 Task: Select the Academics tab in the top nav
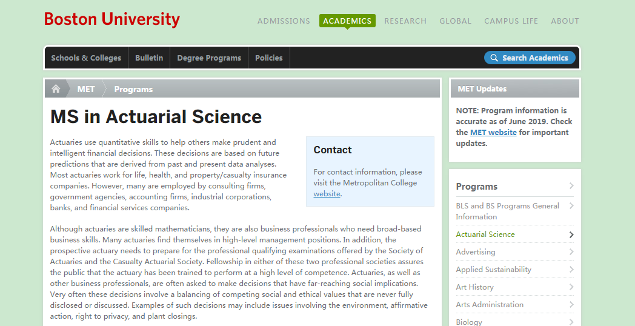(347, 21)
